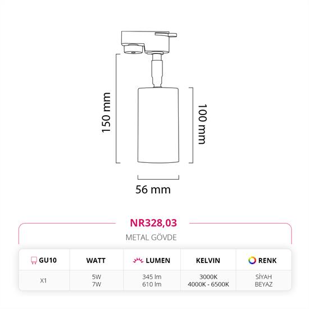Screen dimensions: 309x309
Task: Click the 345 lm lumen value
Action: pyautogui.click(x=152, y=277)
